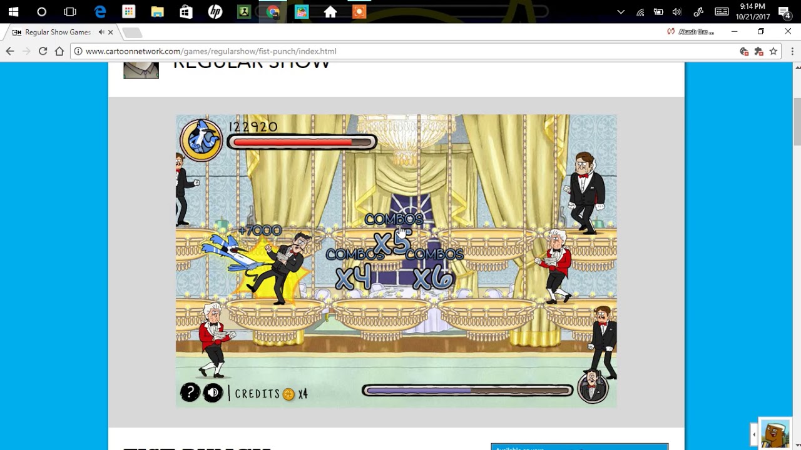Click the CREDITS coin icon

pos(288,394)
